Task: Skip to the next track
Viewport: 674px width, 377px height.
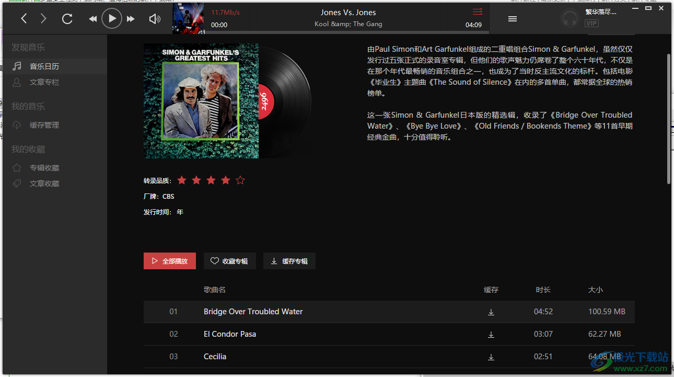Action: [x=131, y=19]
